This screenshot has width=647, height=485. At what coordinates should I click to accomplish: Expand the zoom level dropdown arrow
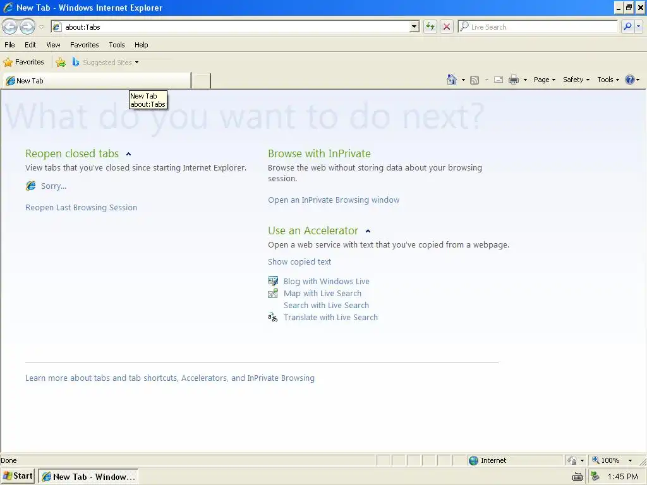(630, 460)
